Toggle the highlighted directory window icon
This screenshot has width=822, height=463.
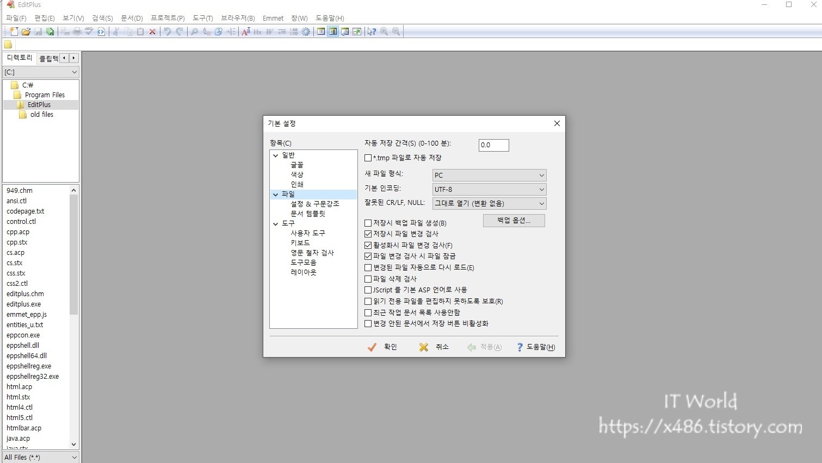pos(333,32)
